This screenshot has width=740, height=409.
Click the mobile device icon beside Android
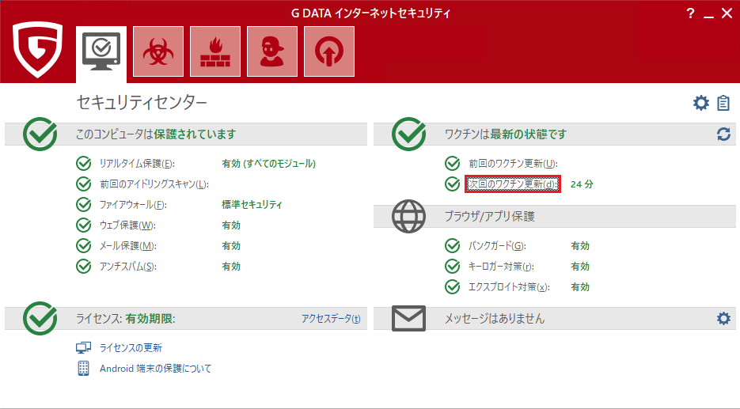point(84,369)
